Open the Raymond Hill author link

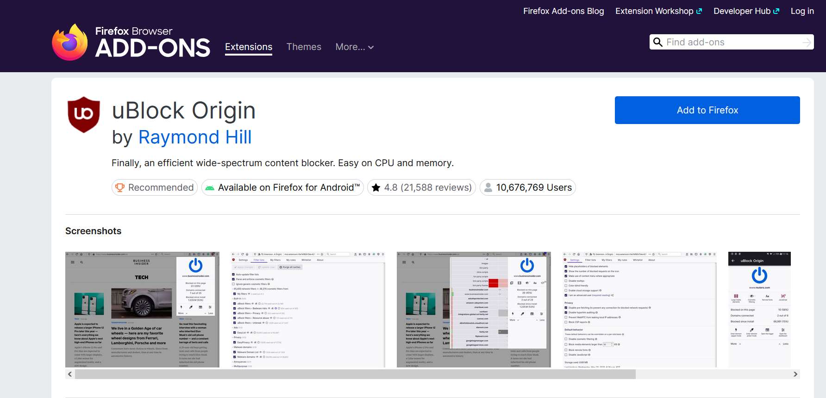(195, 137)
